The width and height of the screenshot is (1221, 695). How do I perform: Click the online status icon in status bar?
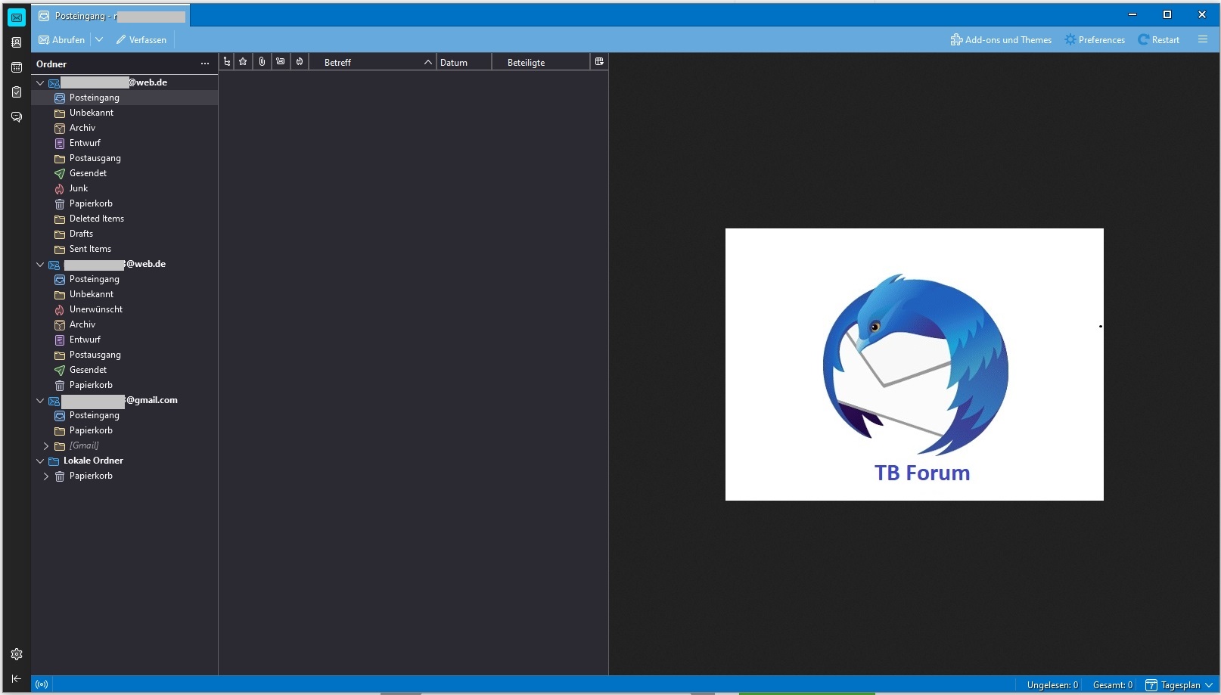[42, 685]
